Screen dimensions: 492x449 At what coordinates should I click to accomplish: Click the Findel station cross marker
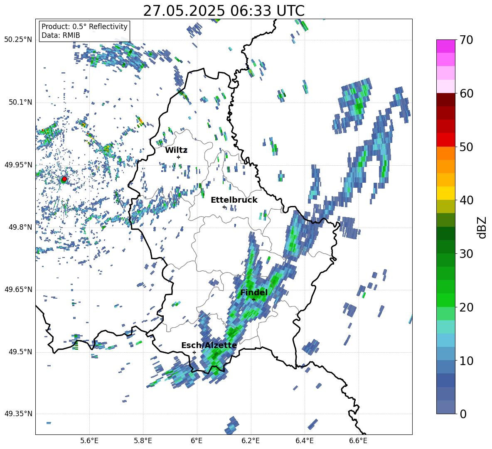253,299
